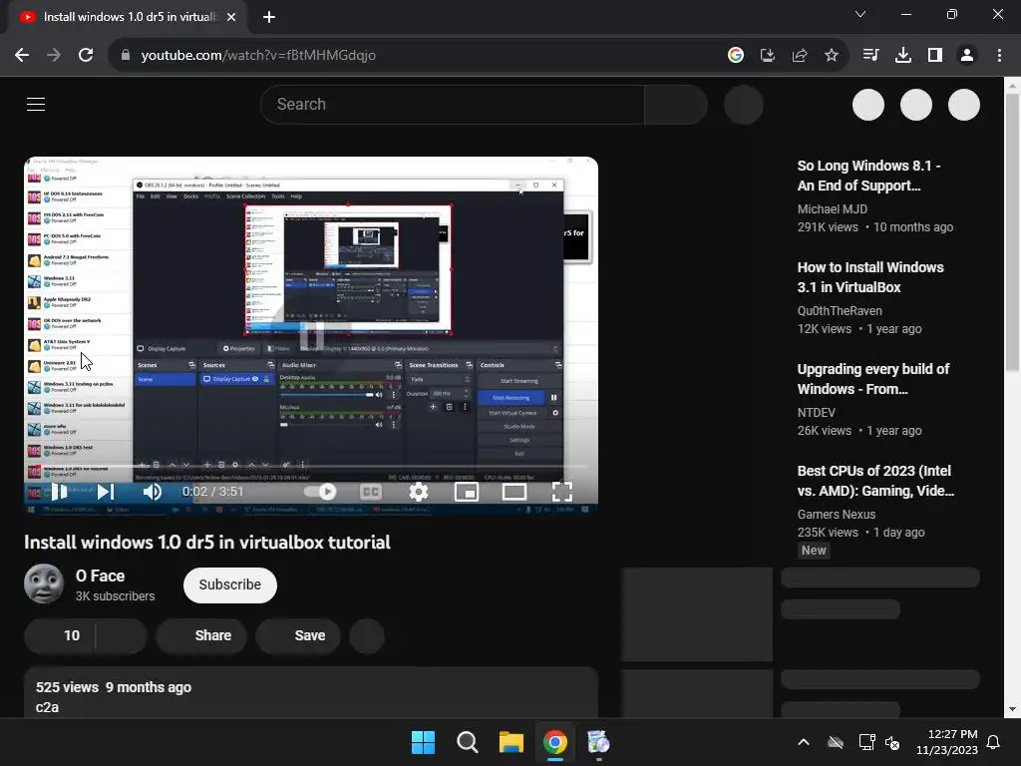Open video player settings gear
The height and width of the screenshot is (766, 1021).
click(x=418, y=492)
